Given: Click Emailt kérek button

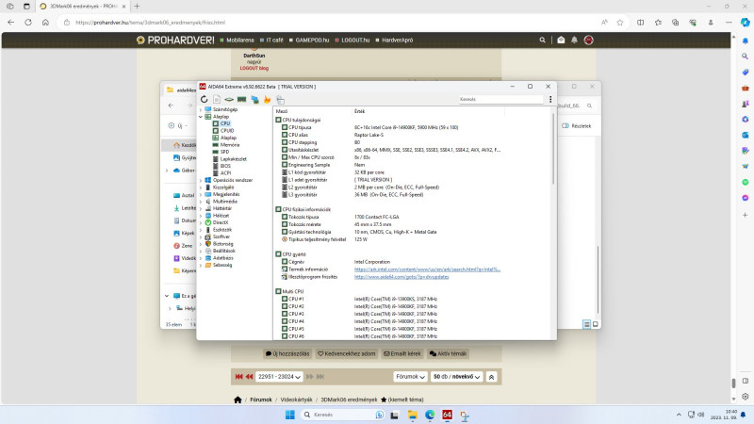Looking at the screenshot, I should point(402,354).
